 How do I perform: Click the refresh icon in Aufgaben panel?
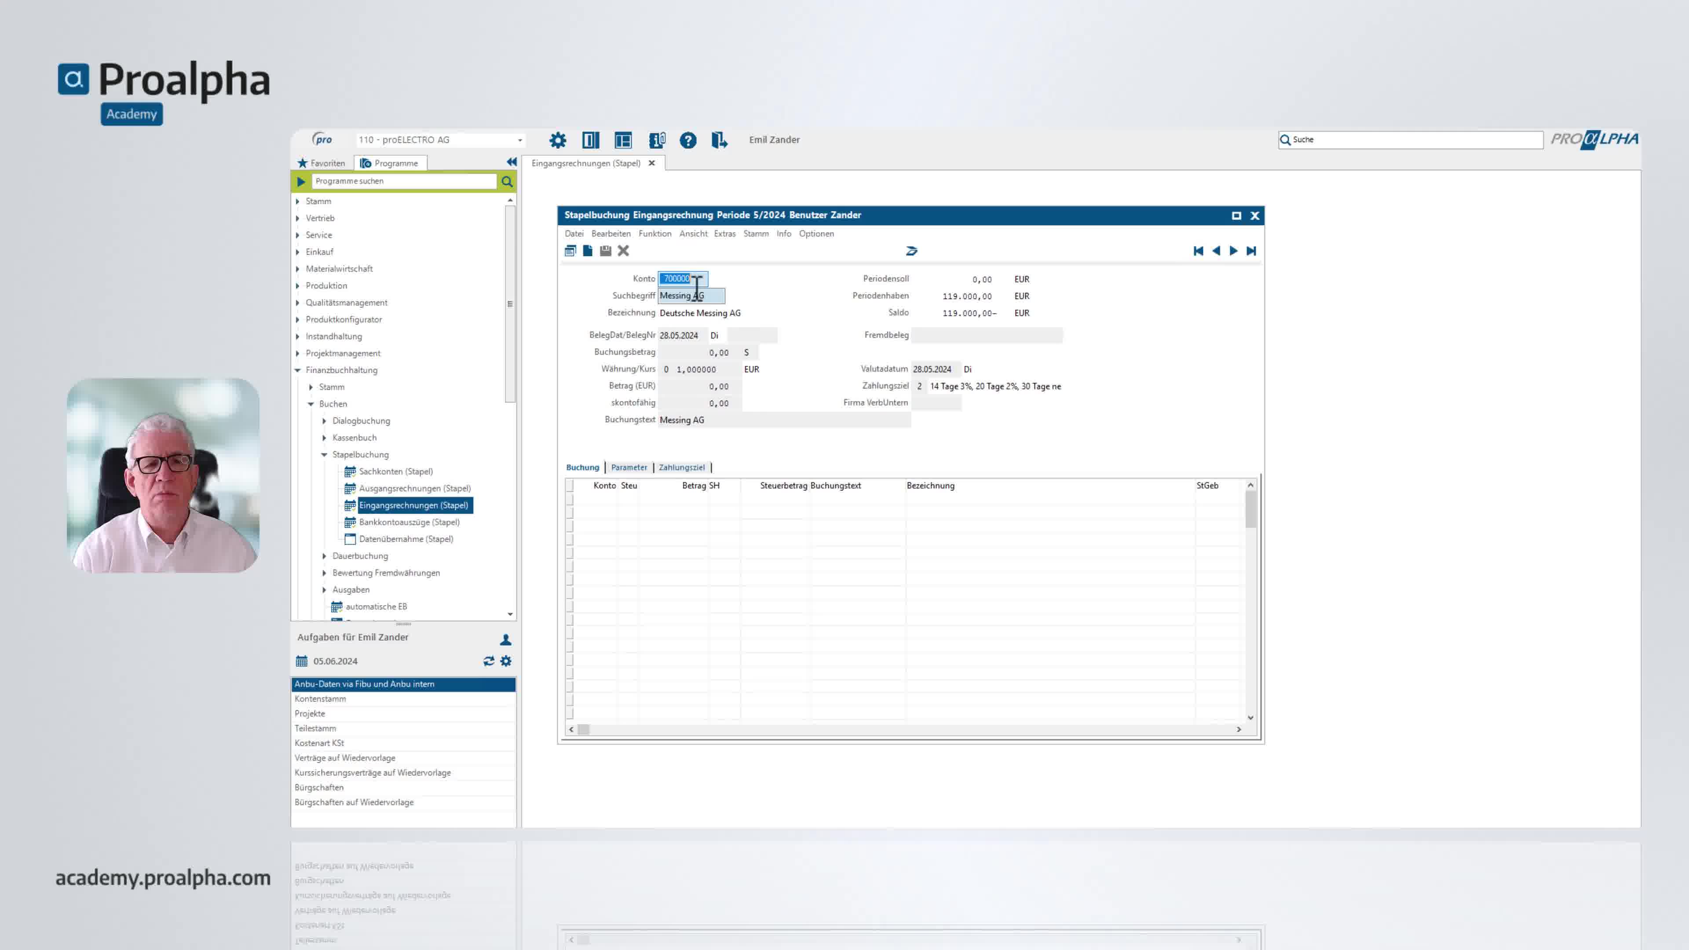pos(489,661)
